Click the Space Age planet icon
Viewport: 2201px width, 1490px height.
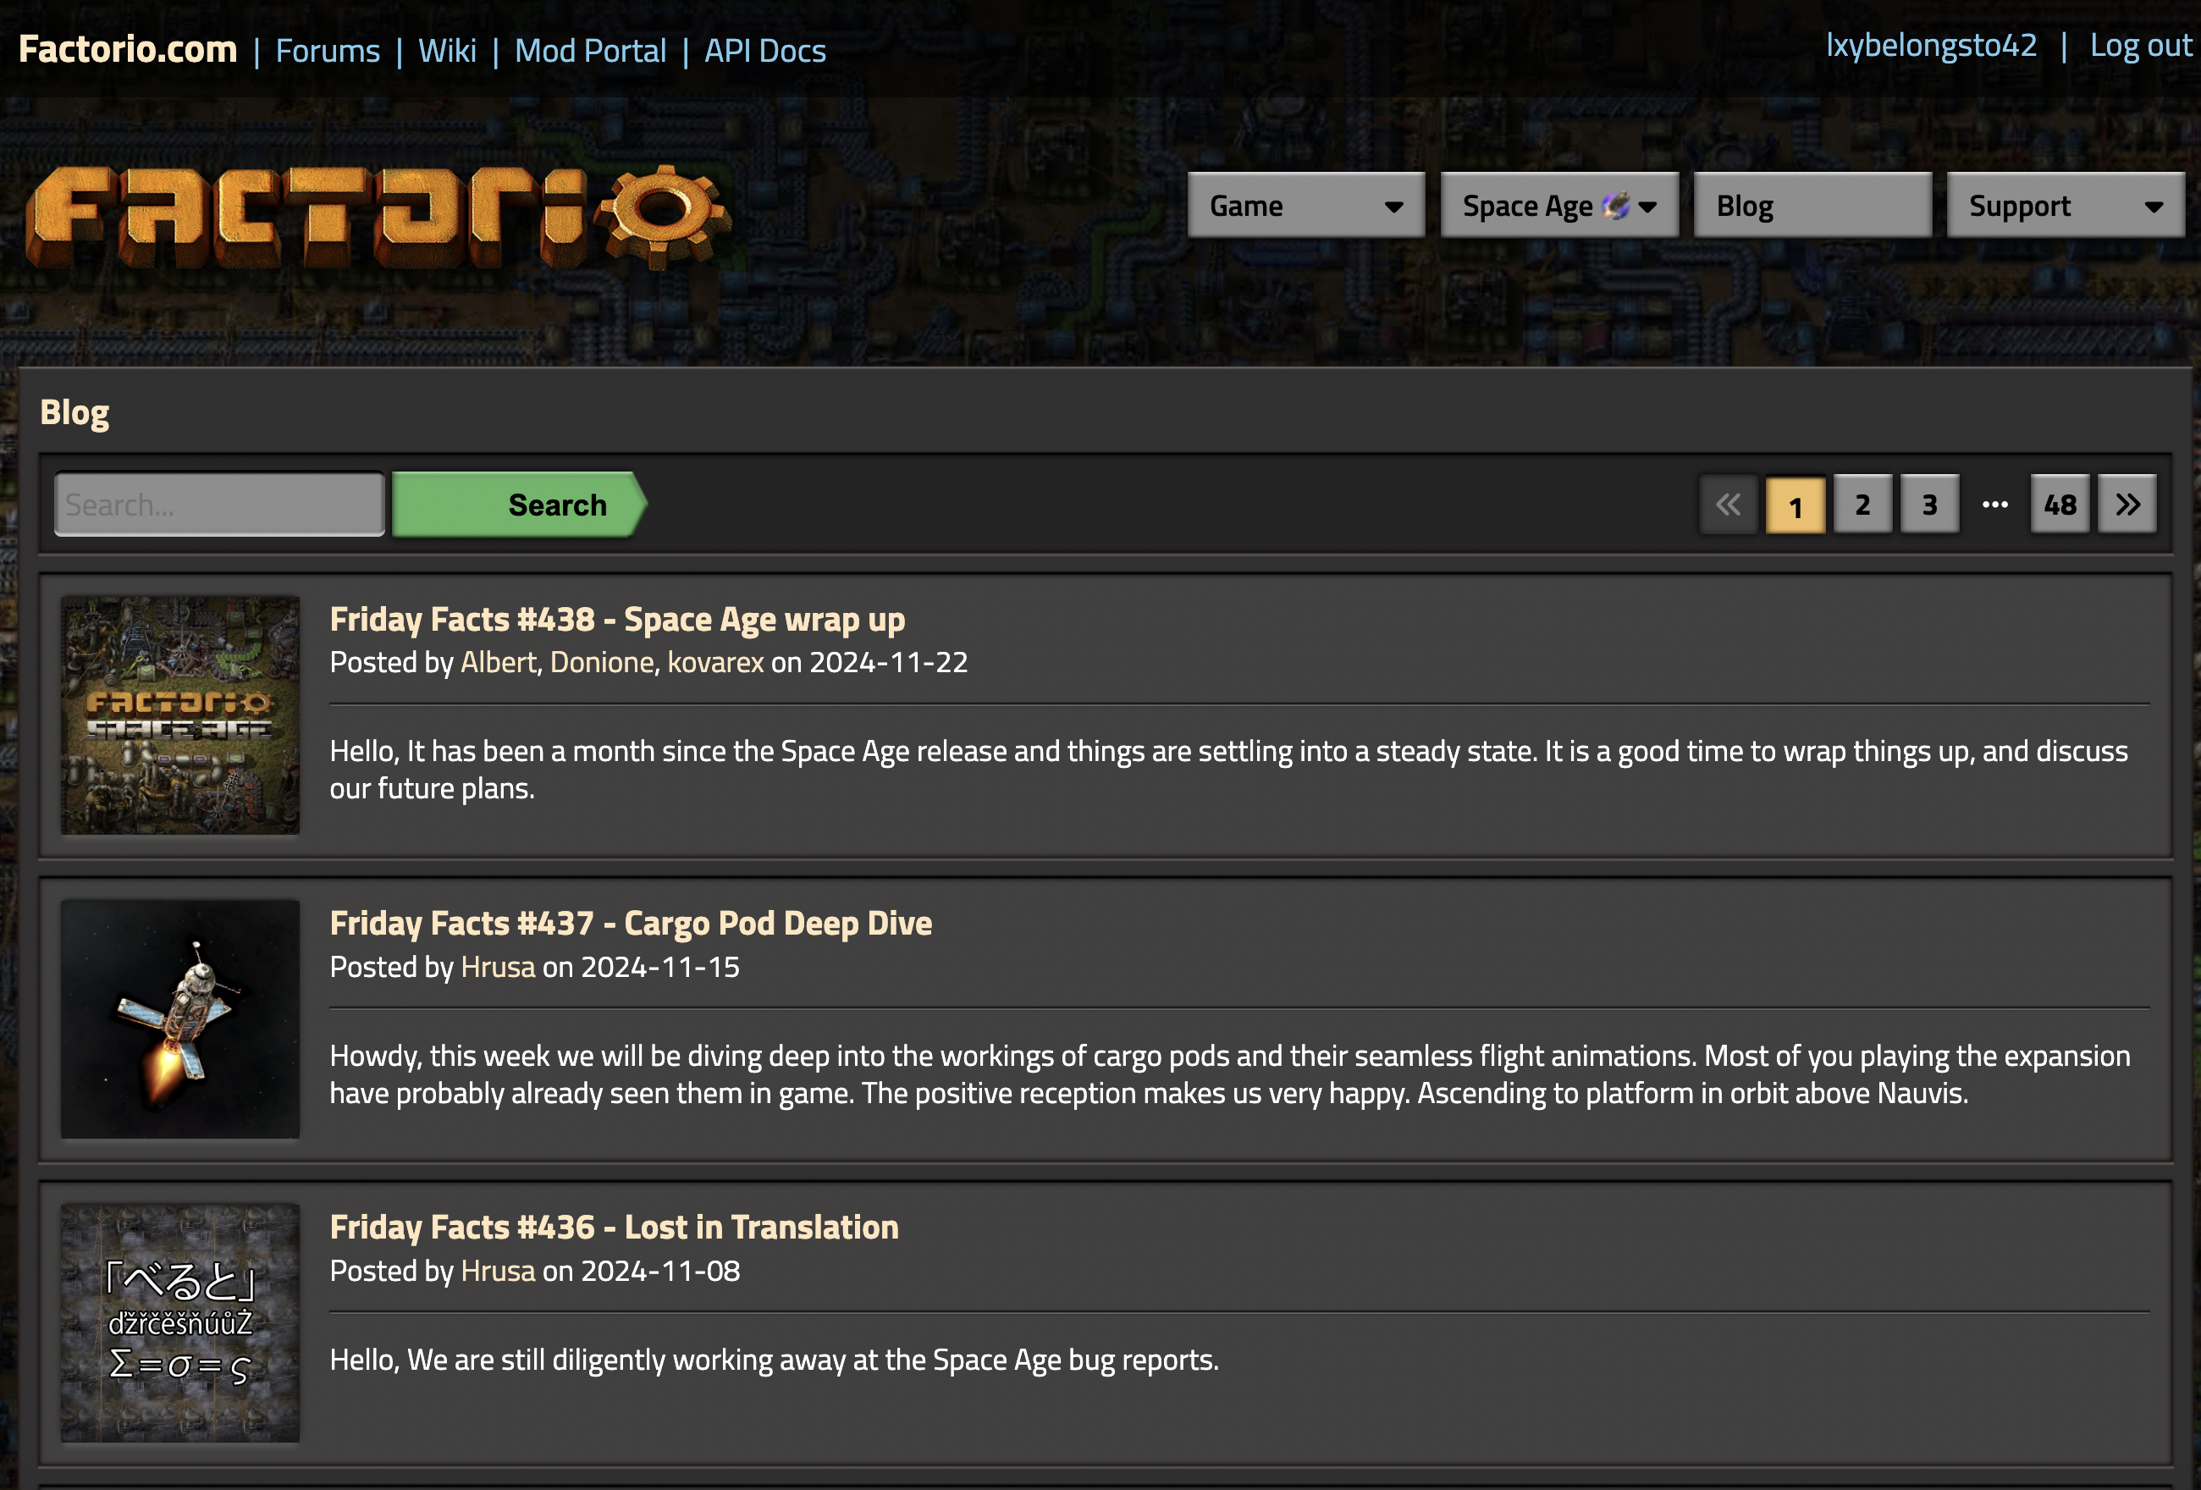tap(1616, 206)
